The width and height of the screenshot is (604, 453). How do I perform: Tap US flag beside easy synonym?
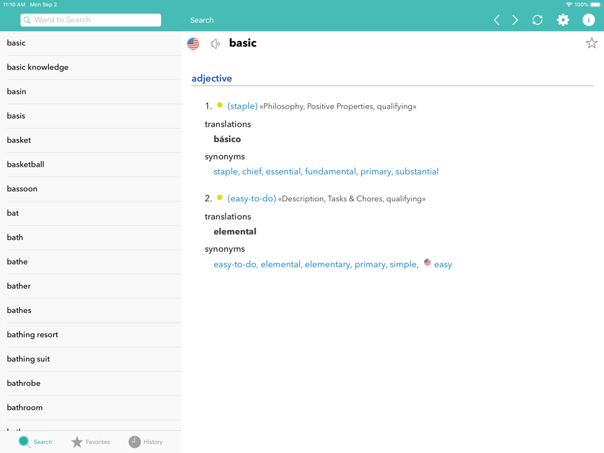click(x=427, y=262)
